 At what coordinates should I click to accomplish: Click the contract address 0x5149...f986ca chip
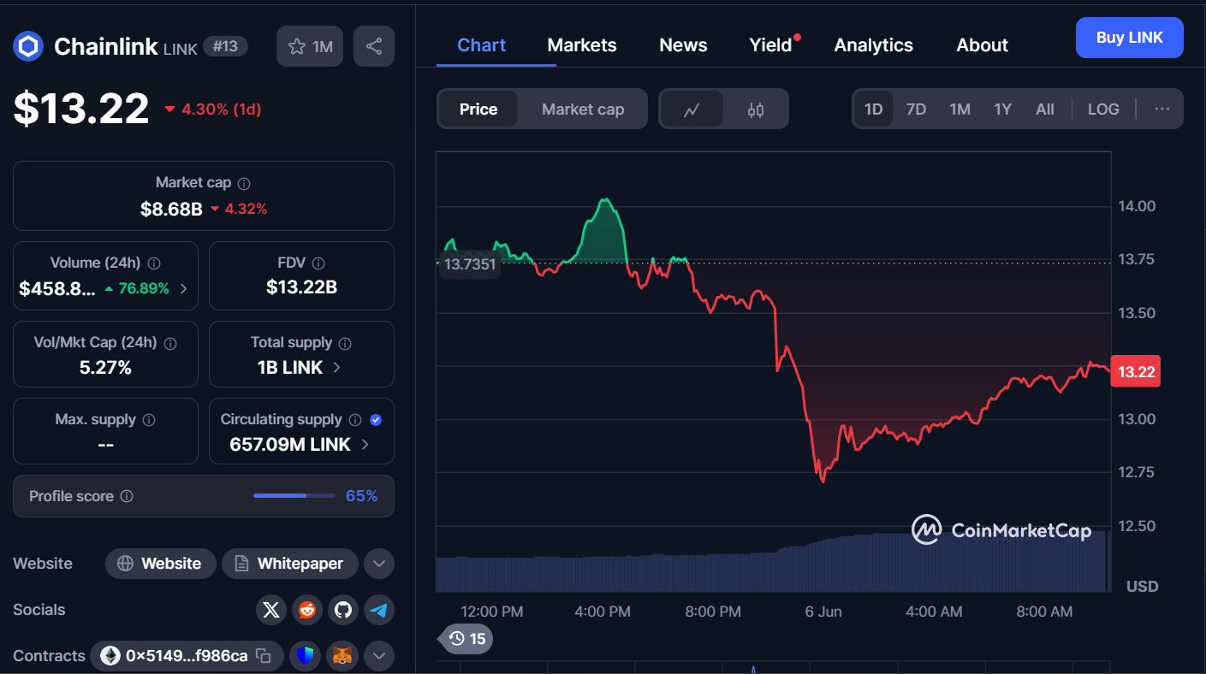tap(187, 656)
